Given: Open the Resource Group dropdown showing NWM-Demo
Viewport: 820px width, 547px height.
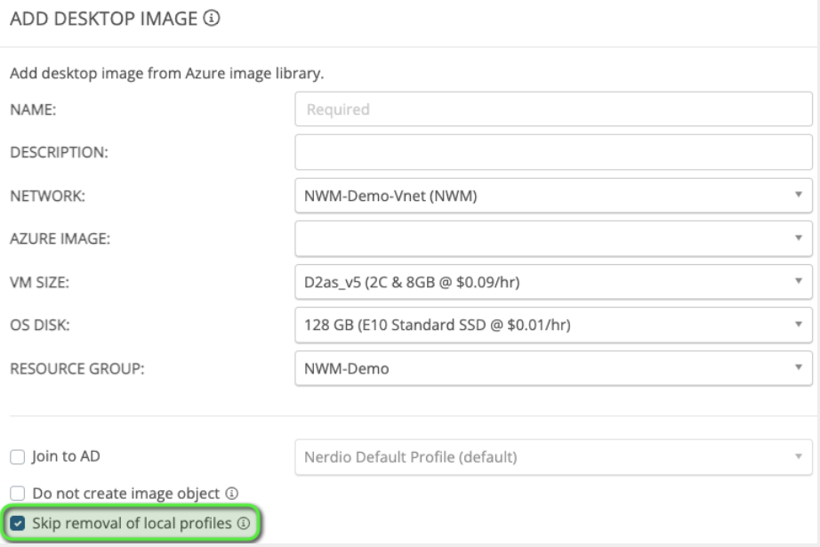Looking at the screenshot, I should coord(553,368).
